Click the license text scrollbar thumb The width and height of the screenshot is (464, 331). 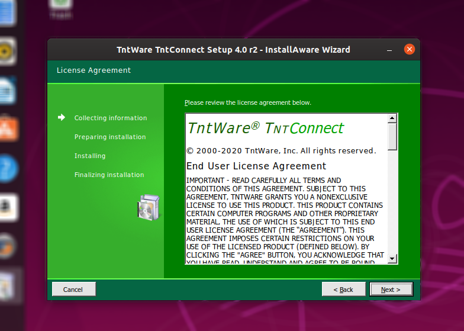392,136
